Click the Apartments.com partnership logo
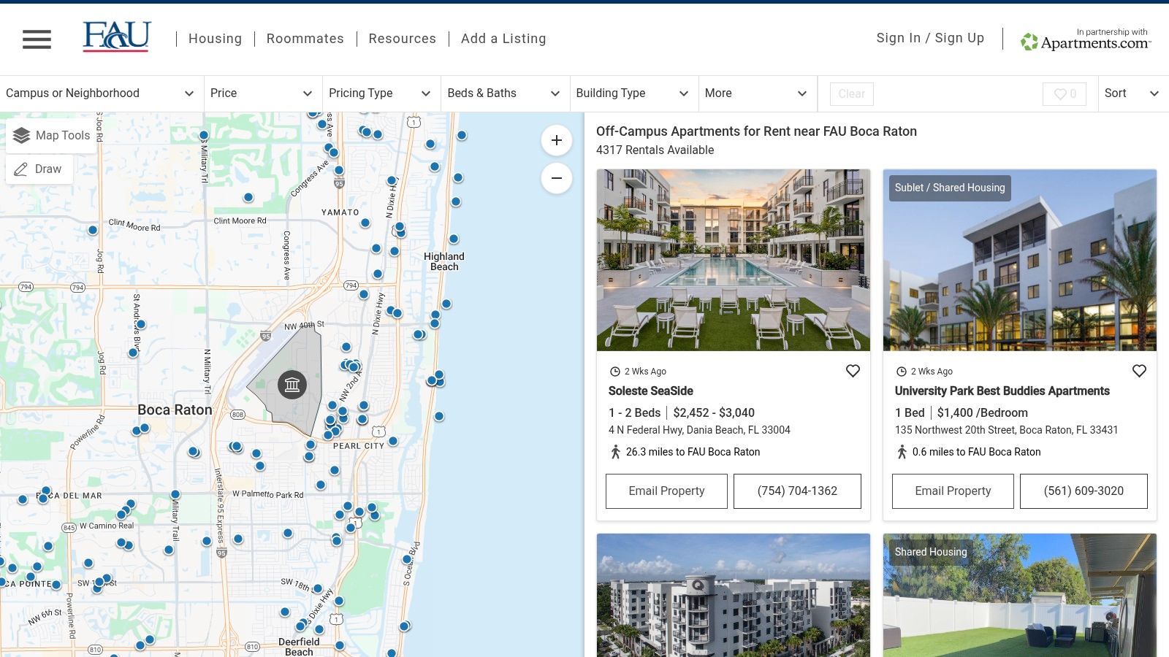This screenshot has width=1169, height=657. coord(1086,39)
